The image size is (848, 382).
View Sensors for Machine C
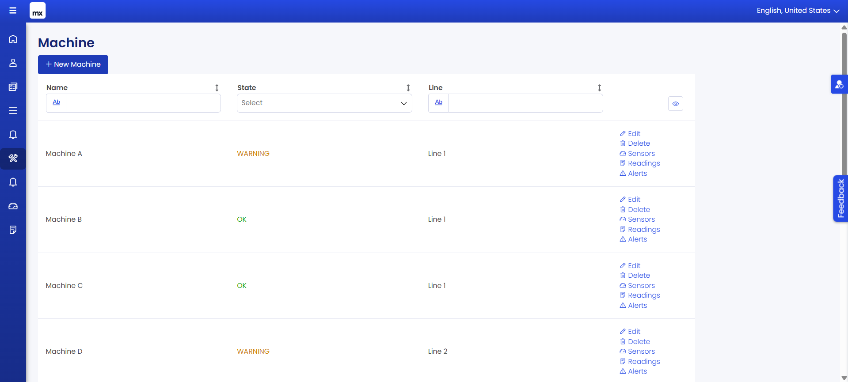637,286
